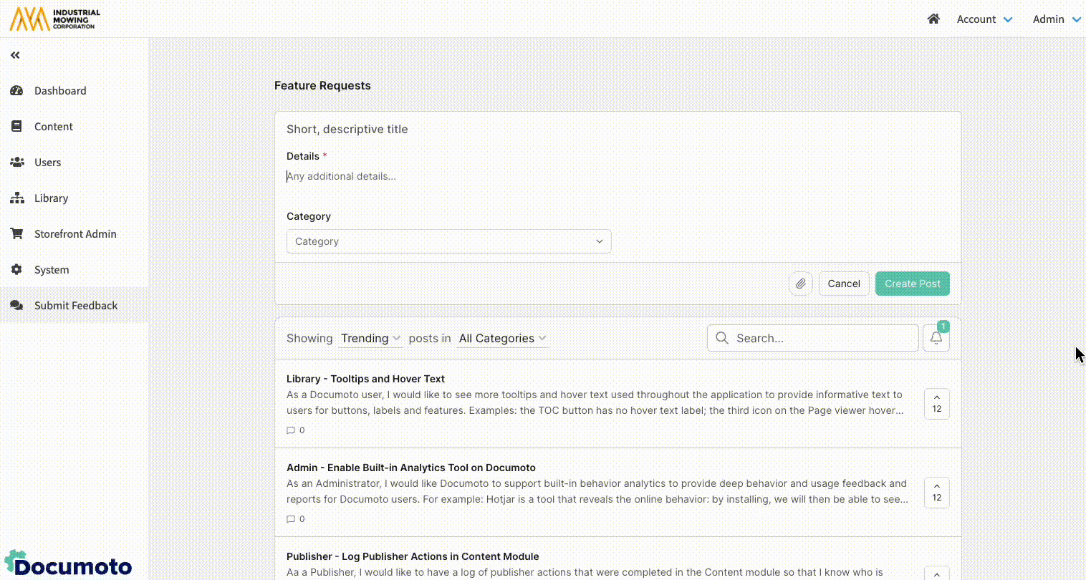Expand the Trending sort dropdown
Viewport: 1086px width, 580px height.
370,339
